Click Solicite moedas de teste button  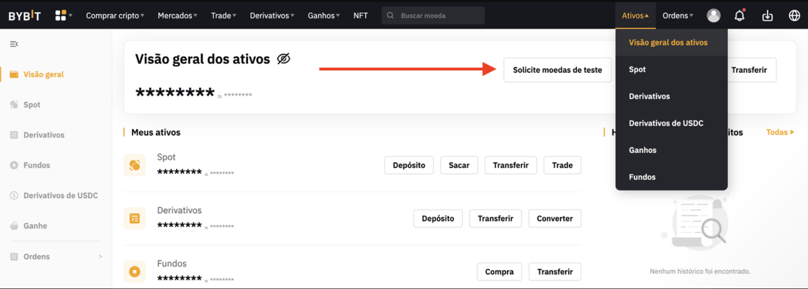tap(557, 70)
